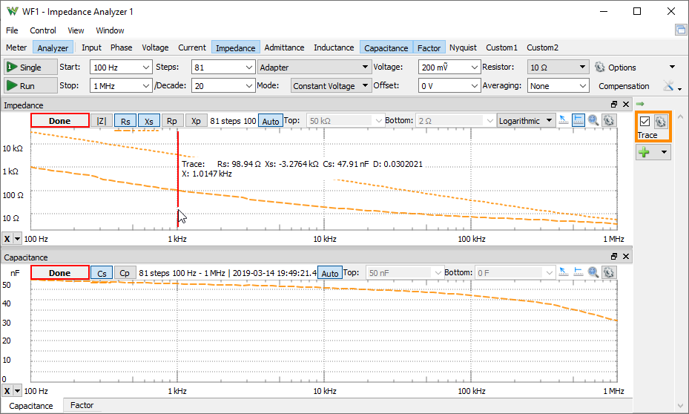Open the Logarithmic scale dropdown

(526, 121)
